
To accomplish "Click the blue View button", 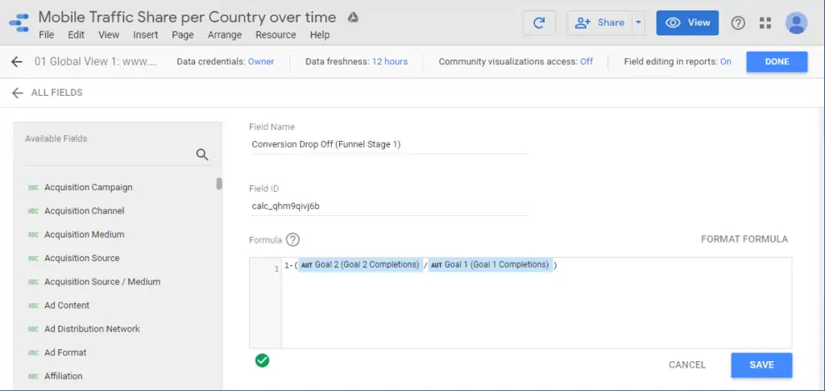I will point(687,23).
